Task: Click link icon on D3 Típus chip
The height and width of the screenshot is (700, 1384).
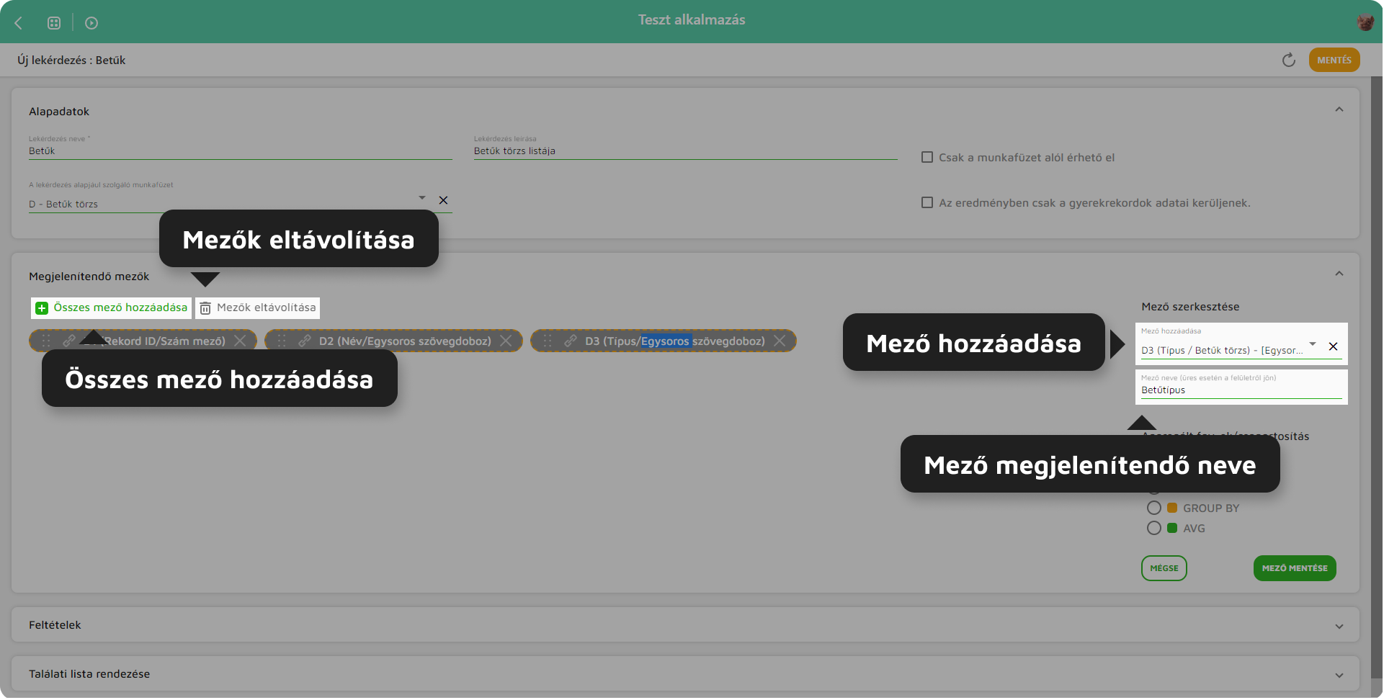Action: click(571, 341)
